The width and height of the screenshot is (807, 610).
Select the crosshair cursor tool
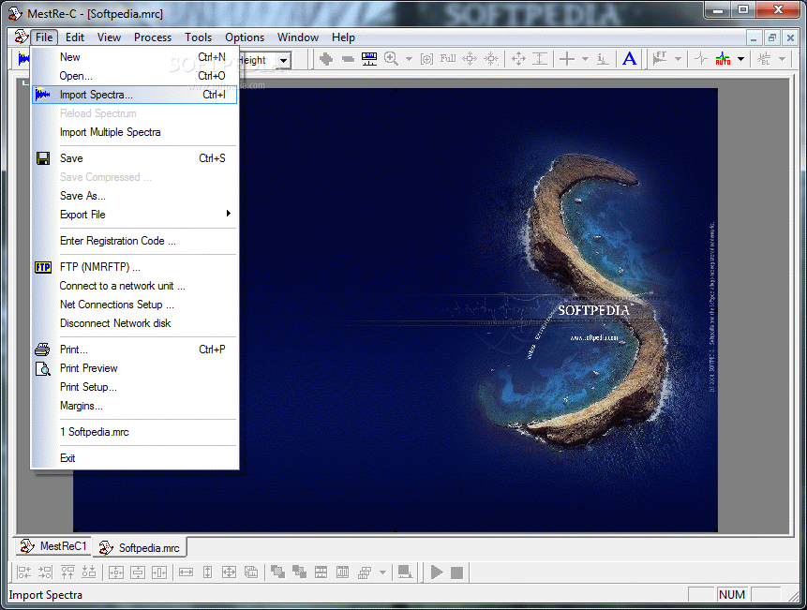pyautogui.click(x=567, y=59)
